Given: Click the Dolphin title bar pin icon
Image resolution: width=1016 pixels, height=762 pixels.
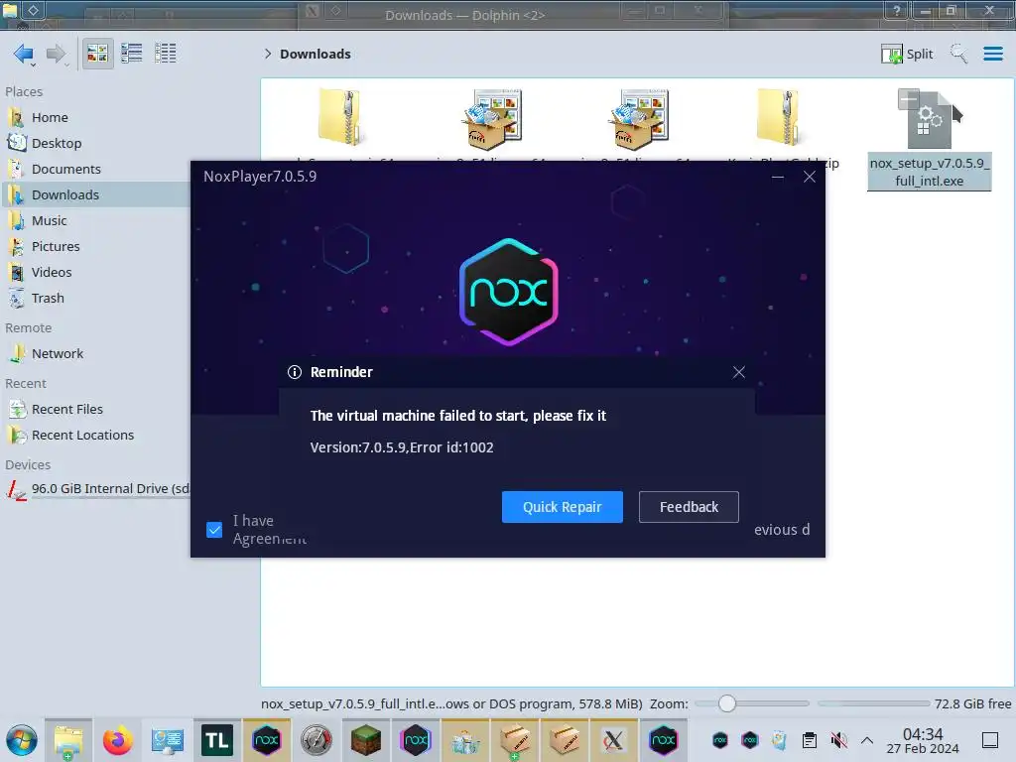Looking at the screenshot, I should (x=33, y=10).
